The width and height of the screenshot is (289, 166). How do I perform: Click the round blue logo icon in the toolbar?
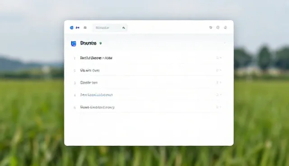click(x=72, y=28)
